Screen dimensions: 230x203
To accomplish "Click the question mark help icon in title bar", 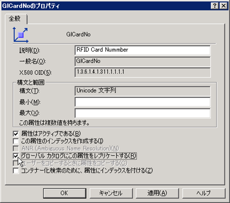I will tap(215, 6).
